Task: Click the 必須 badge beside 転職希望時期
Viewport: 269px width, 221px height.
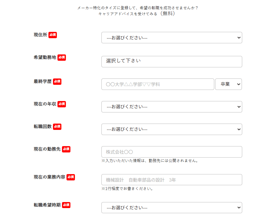Action: (x=66, y=205)
